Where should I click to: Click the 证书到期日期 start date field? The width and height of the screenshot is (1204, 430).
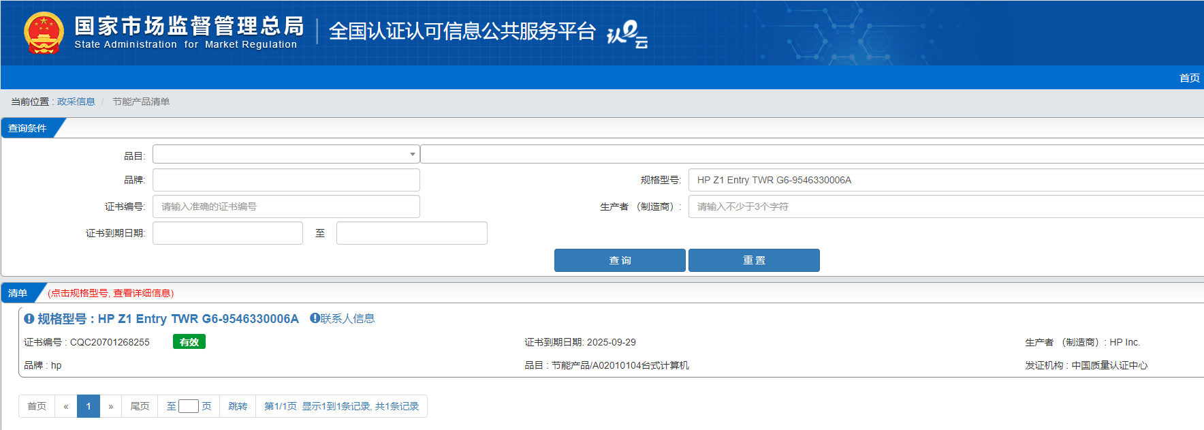coord(227,233)
